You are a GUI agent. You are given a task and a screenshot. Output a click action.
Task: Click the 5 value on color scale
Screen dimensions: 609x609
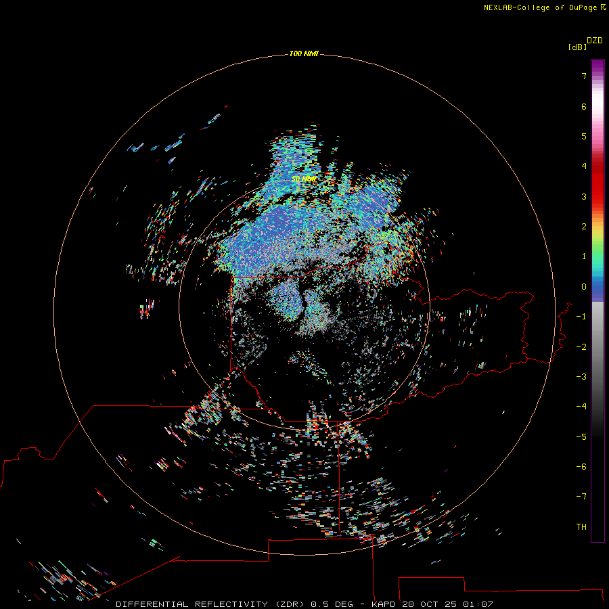pyautogui.click(x=584, y=136)
